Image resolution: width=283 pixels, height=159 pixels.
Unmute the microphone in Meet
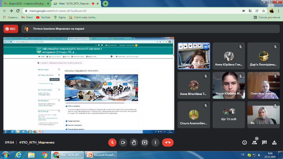click(x=112, y=142)
